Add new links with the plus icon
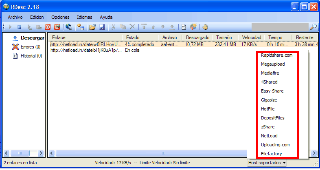320x170 pixels. pos(81,27)
